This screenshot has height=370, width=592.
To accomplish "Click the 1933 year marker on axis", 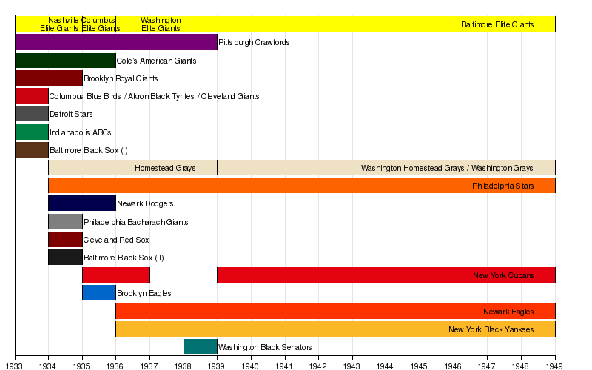I will pyautogui.click(x=15, y=366).
